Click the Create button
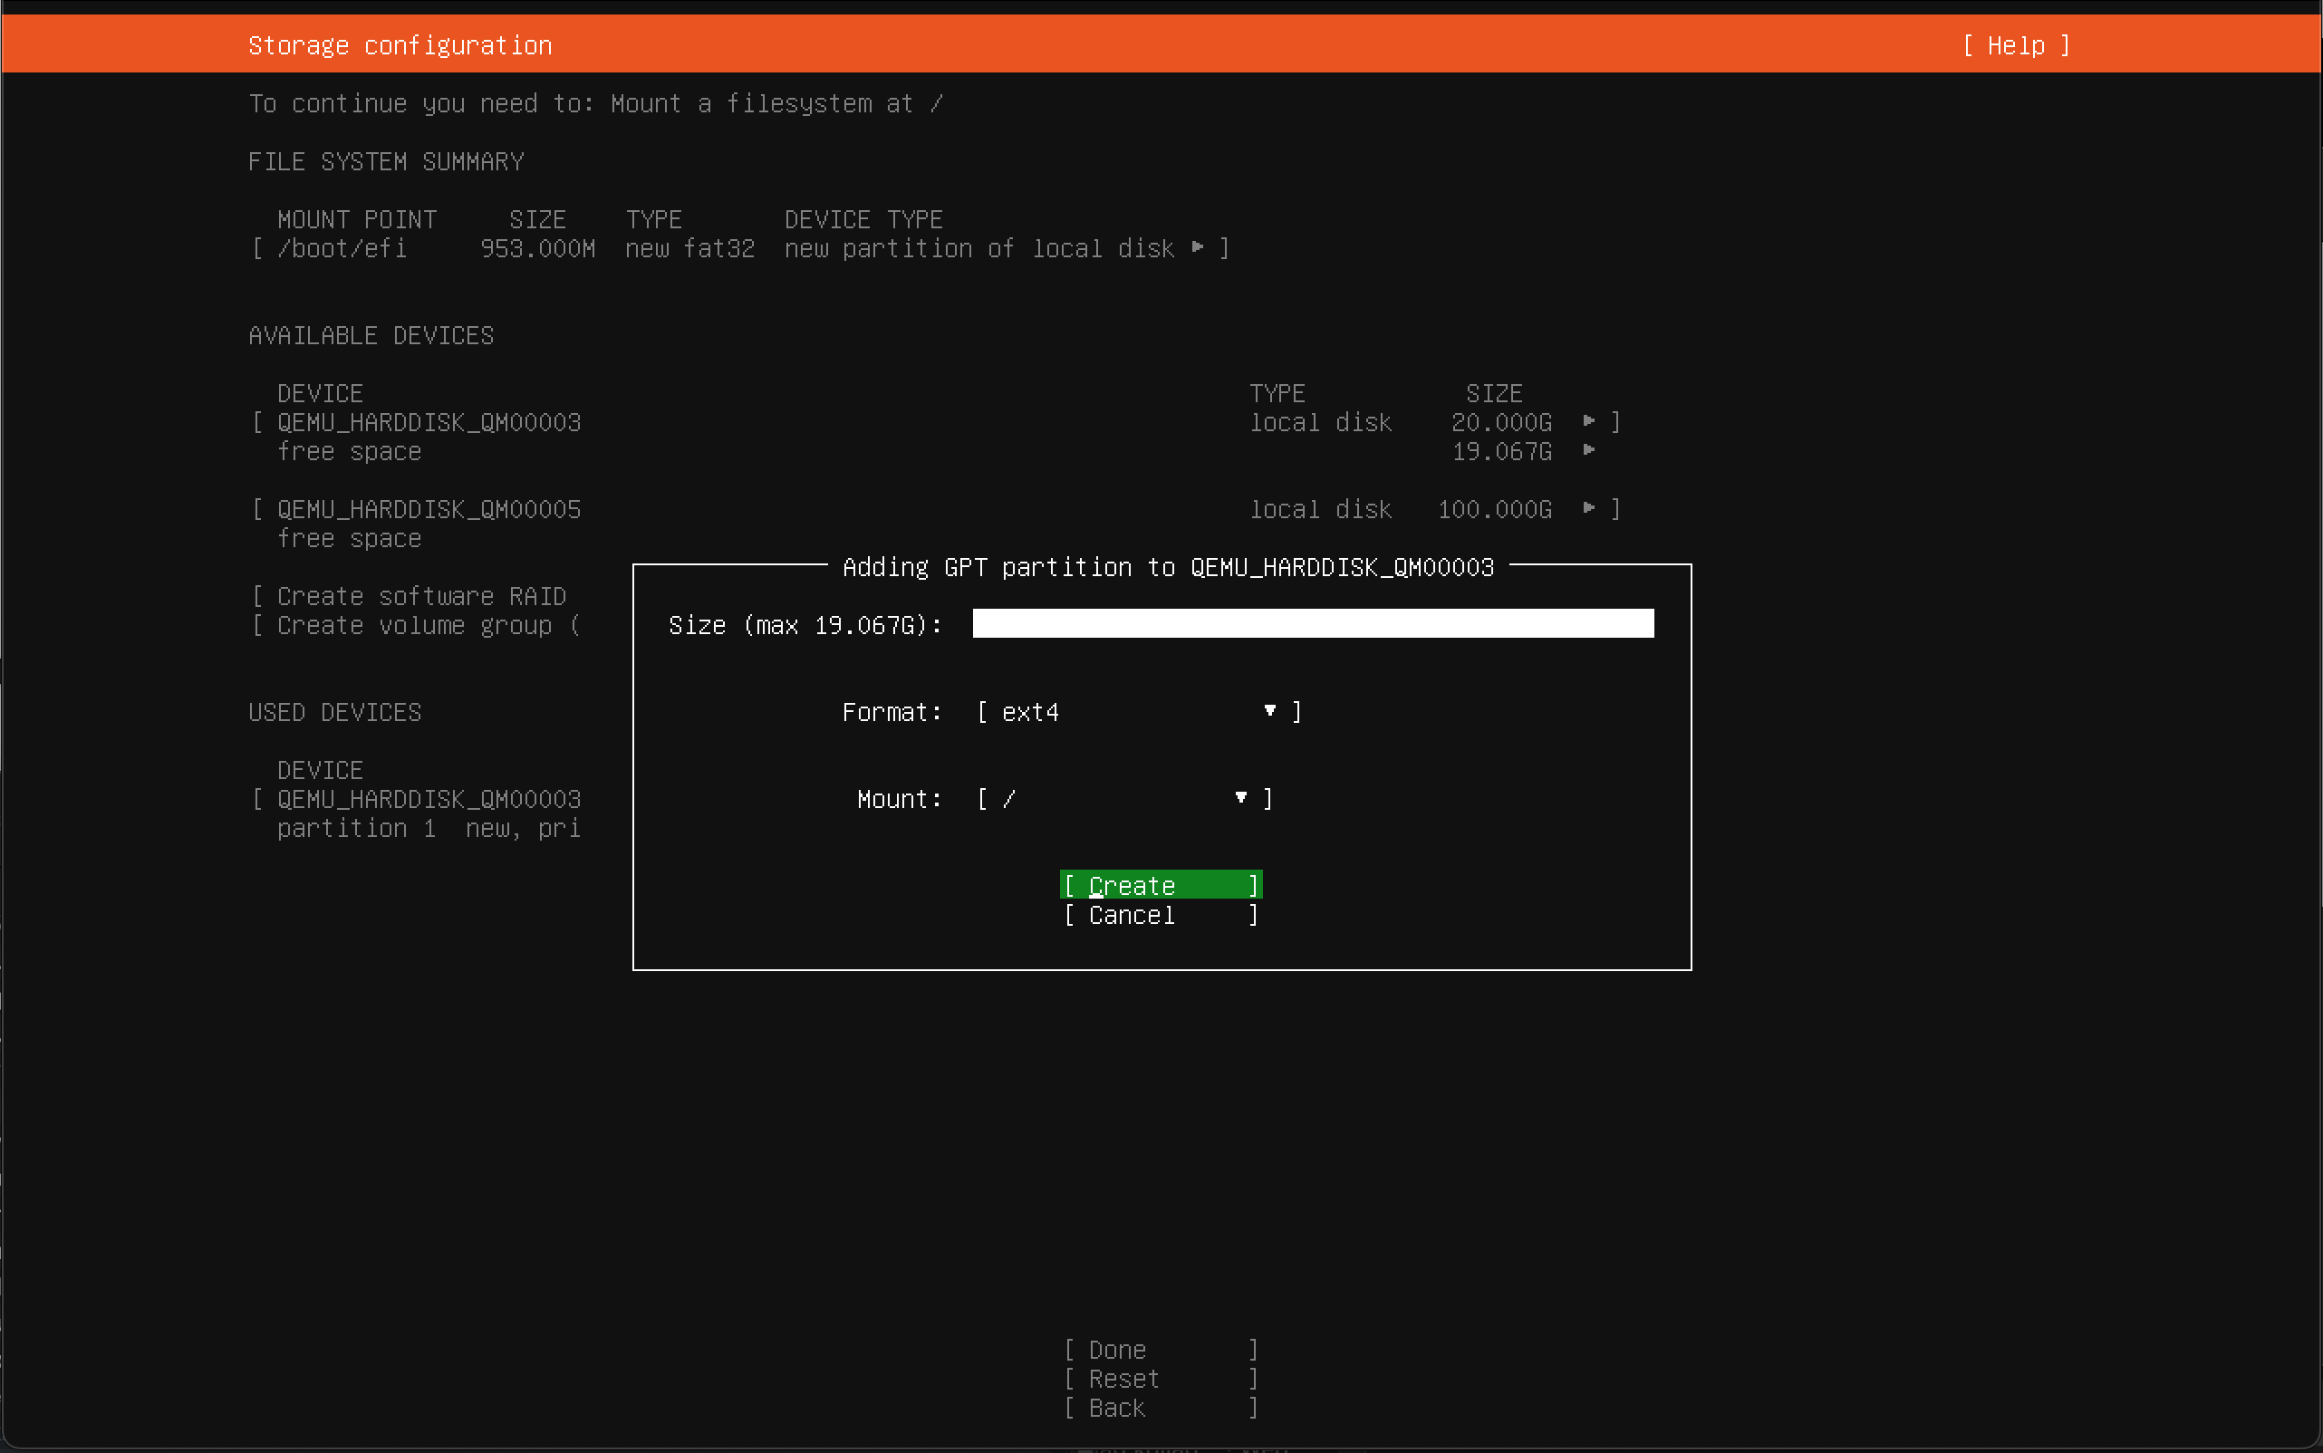2323x1453 pixels. click(x=1160, y=884)
